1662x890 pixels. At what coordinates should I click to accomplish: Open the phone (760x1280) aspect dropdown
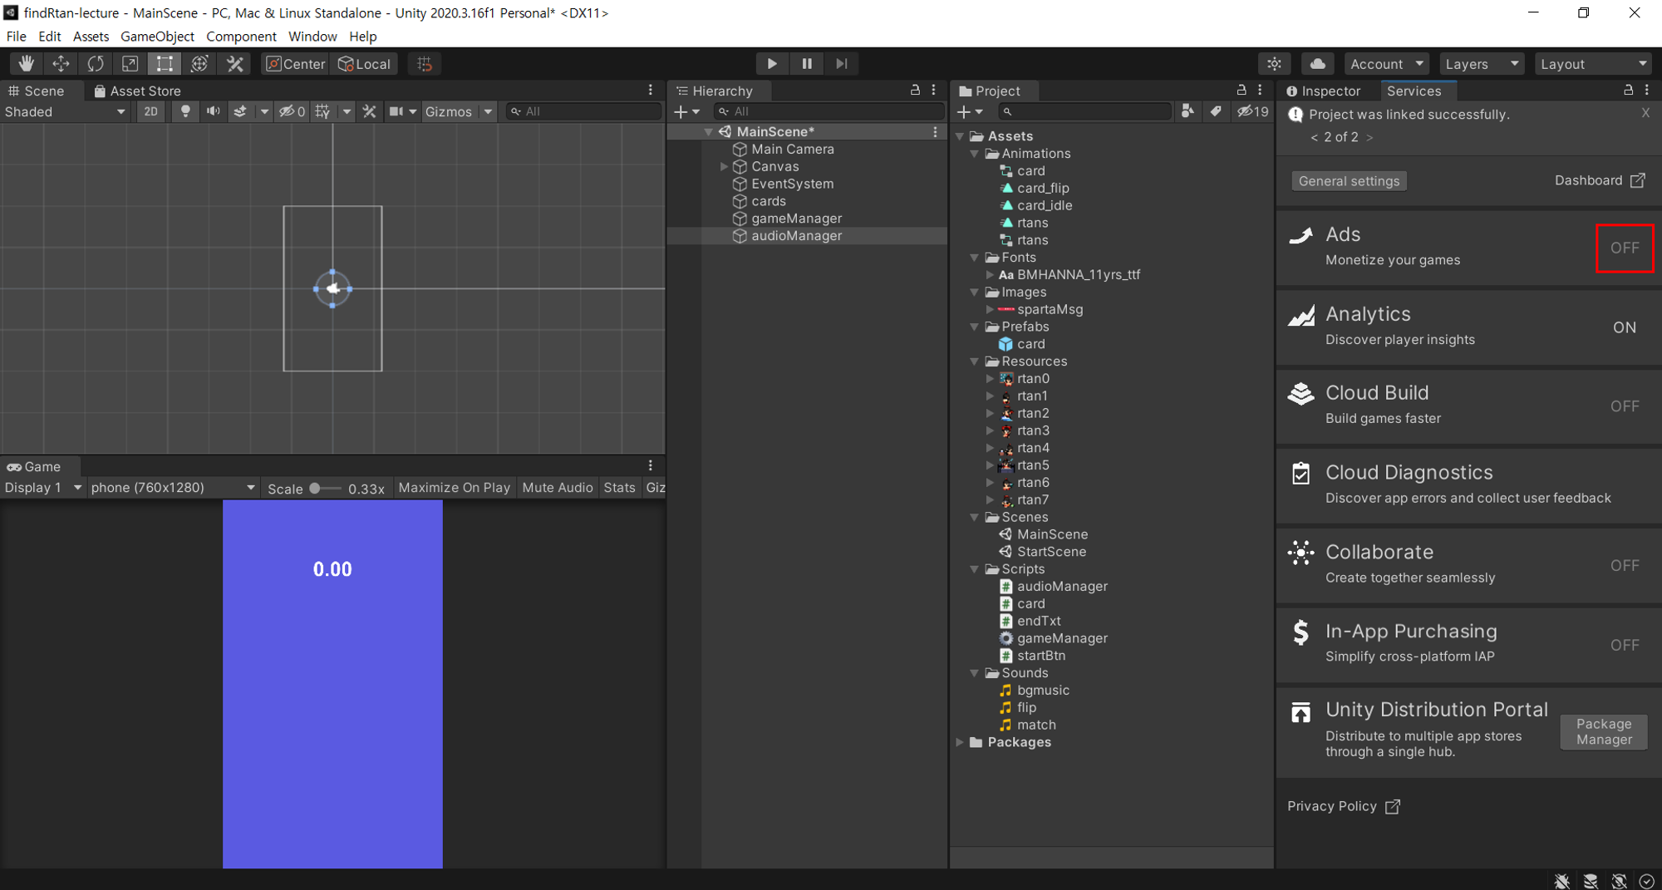click(172, 488)
